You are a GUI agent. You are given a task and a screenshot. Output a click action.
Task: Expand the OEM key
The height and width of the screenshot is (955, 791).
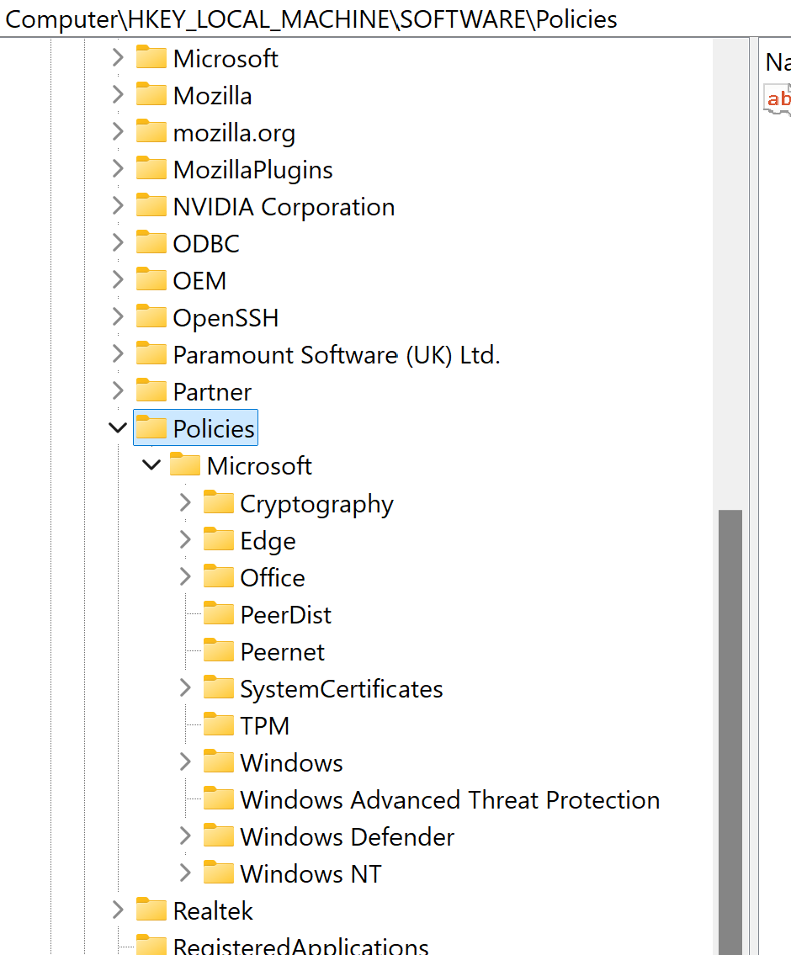pos(118,280)
